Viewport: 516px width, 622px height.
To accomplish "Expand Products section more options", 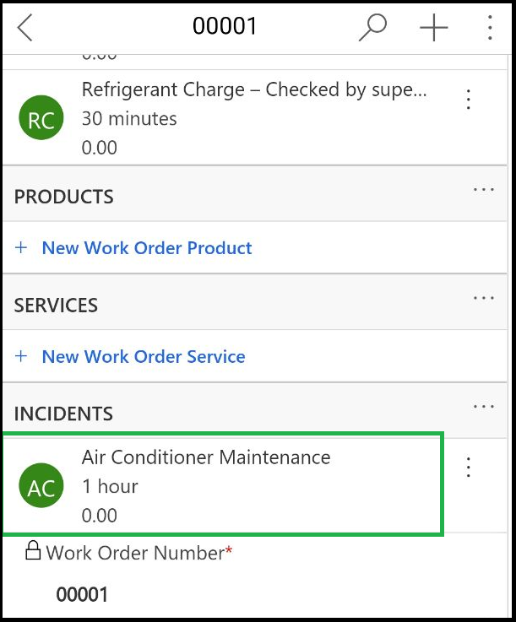I will pyautogui.click(x=484, y=189).
